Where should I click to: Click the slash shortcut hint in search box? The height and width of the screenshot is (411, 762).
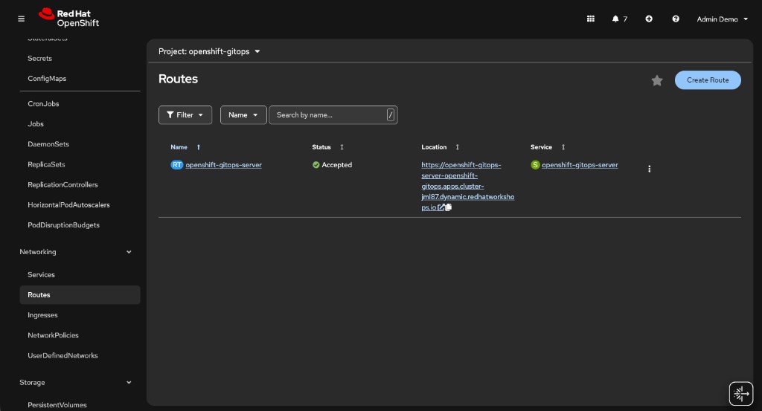pyautogui.click(x=390, y=115)
